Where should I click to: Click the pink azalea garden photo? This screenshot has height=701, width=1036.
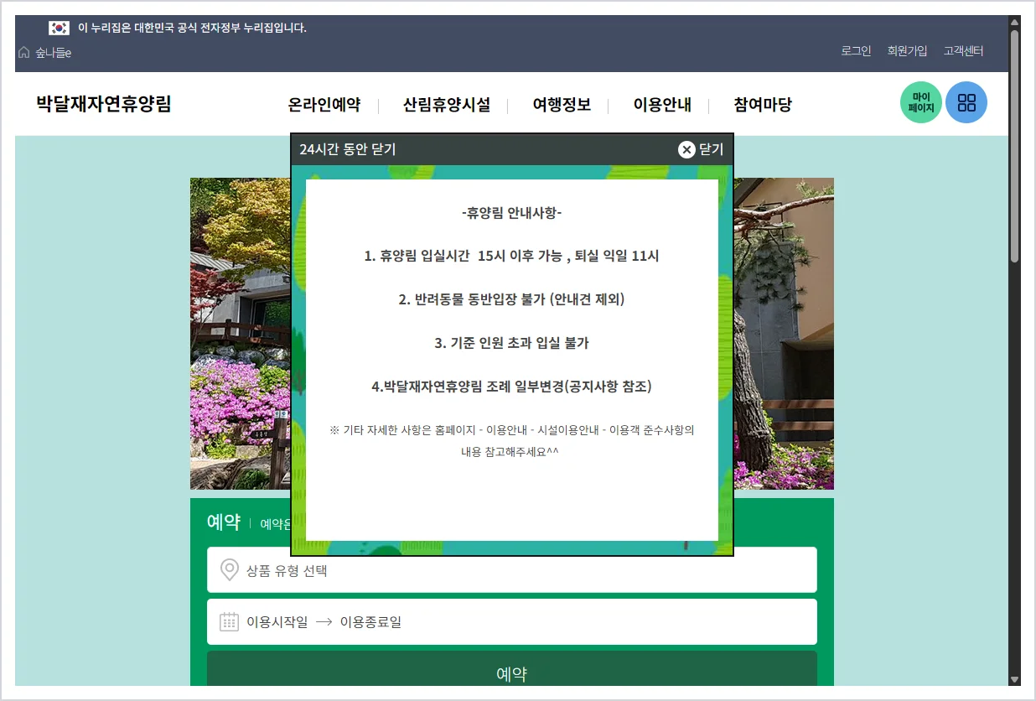pos(241,334)
